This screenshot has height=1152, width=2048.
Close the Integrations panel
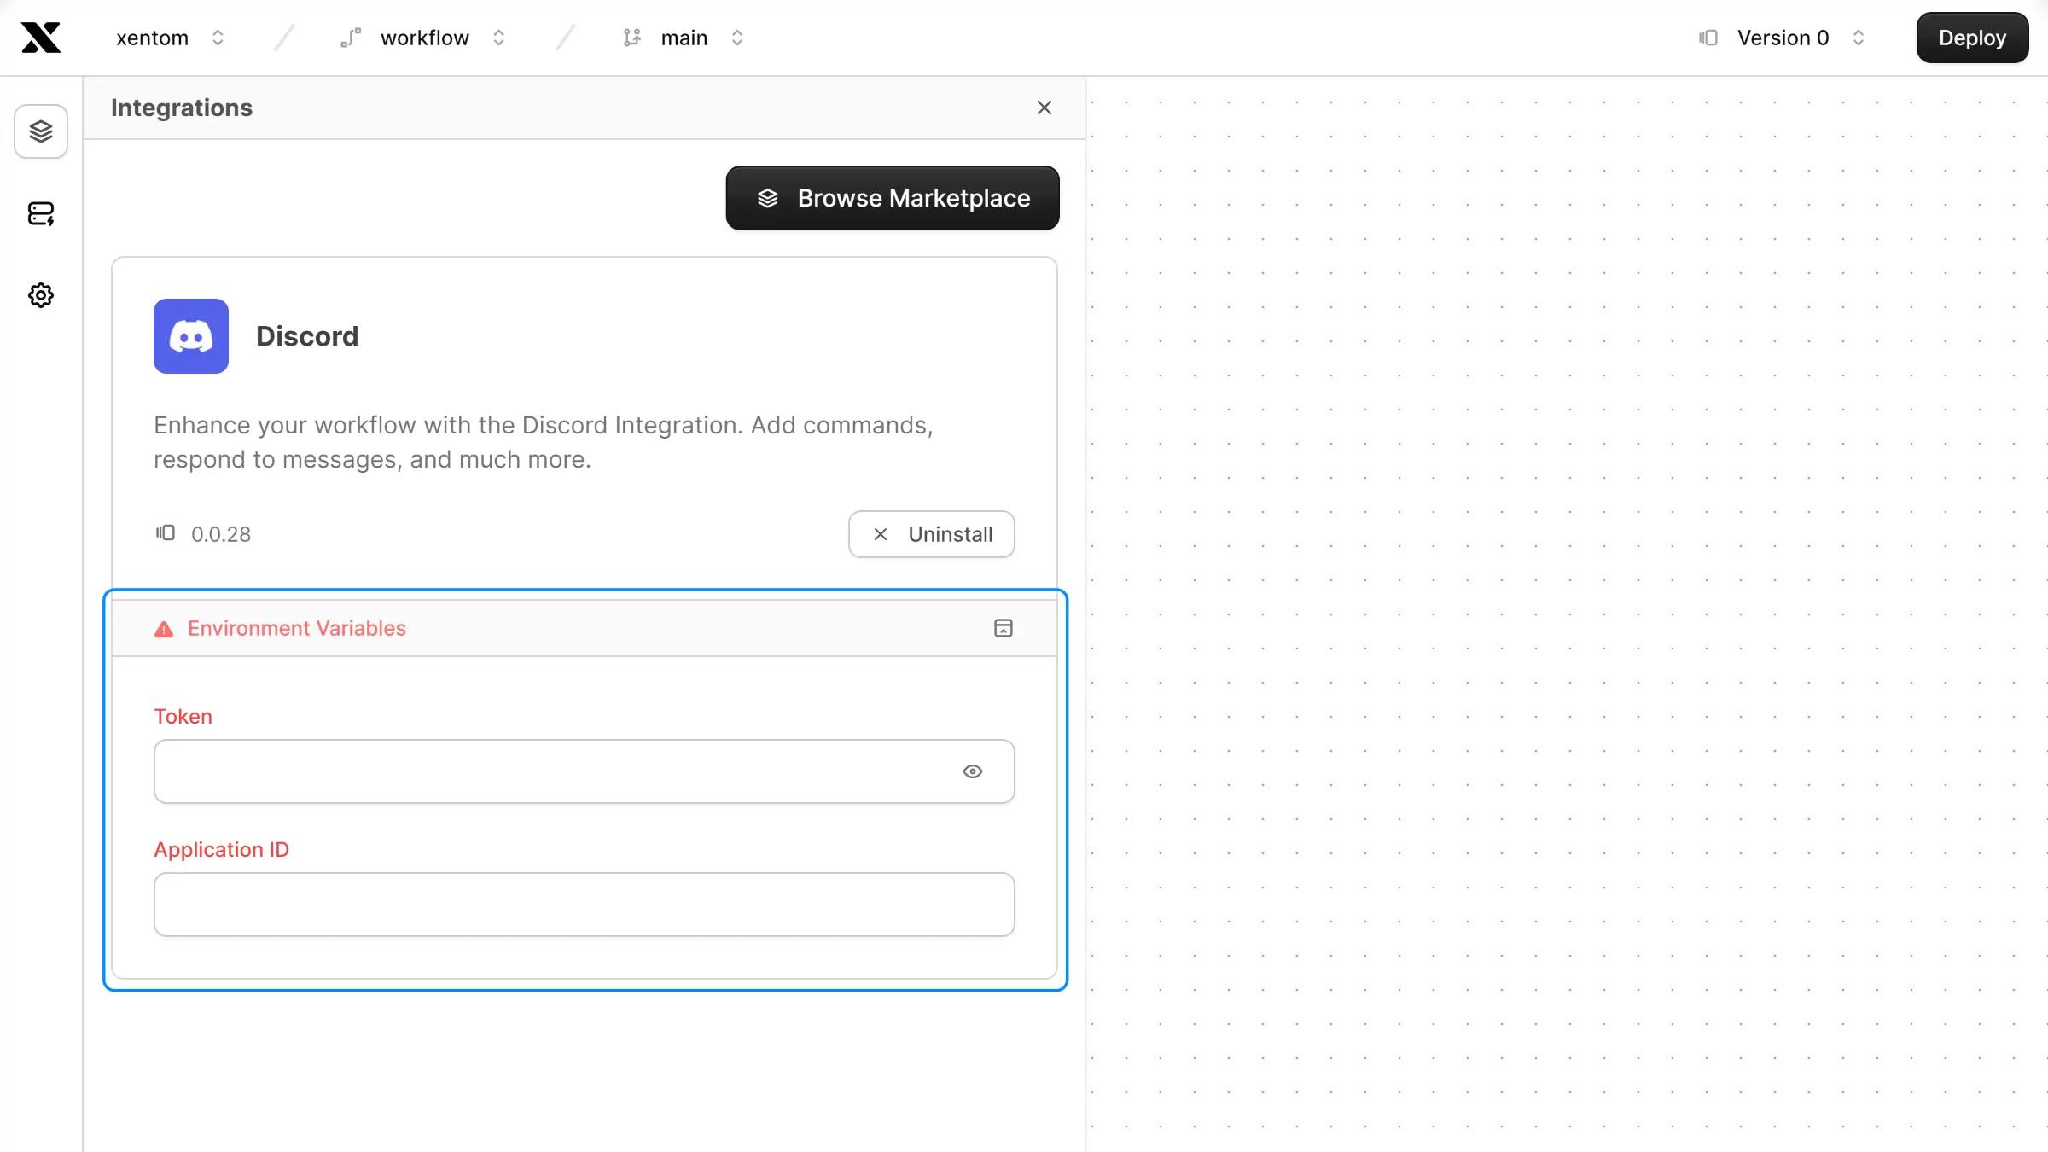[1044, 108]
